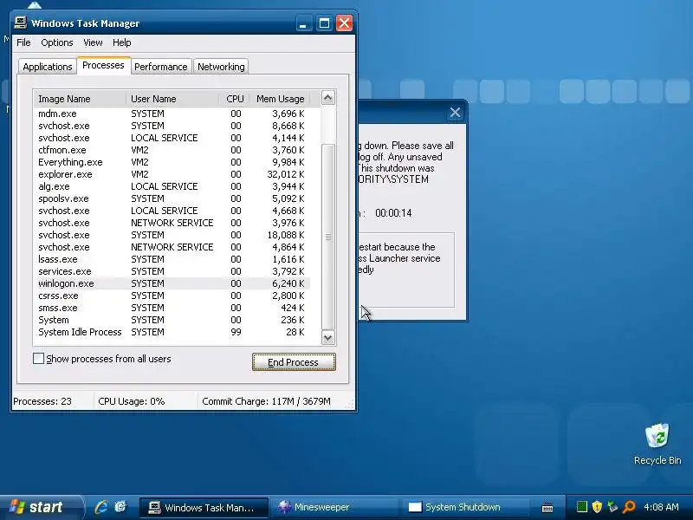
Task: Open the File menu
Action: (23, 42)
